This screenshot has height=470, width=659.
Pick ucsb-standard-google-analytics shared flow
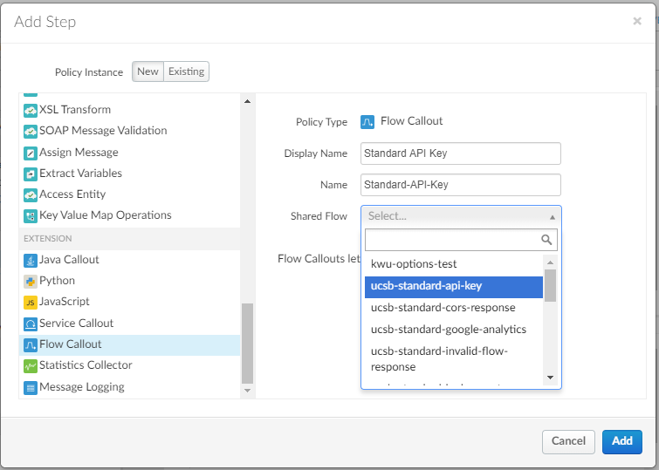(448, 330)
